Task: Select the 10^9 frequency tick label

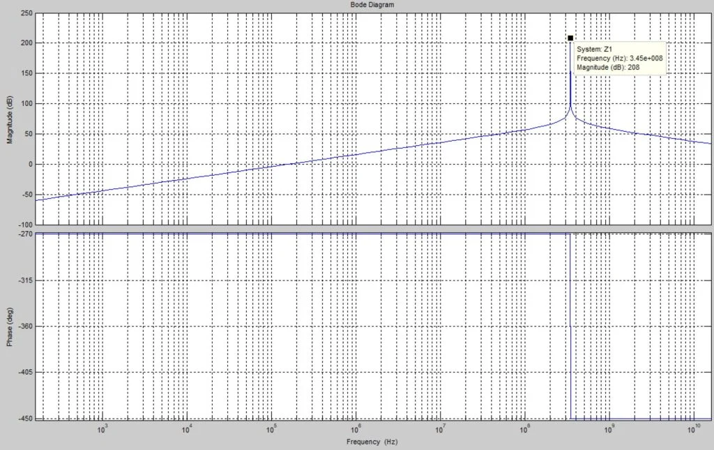Action: tap(609, 428)
